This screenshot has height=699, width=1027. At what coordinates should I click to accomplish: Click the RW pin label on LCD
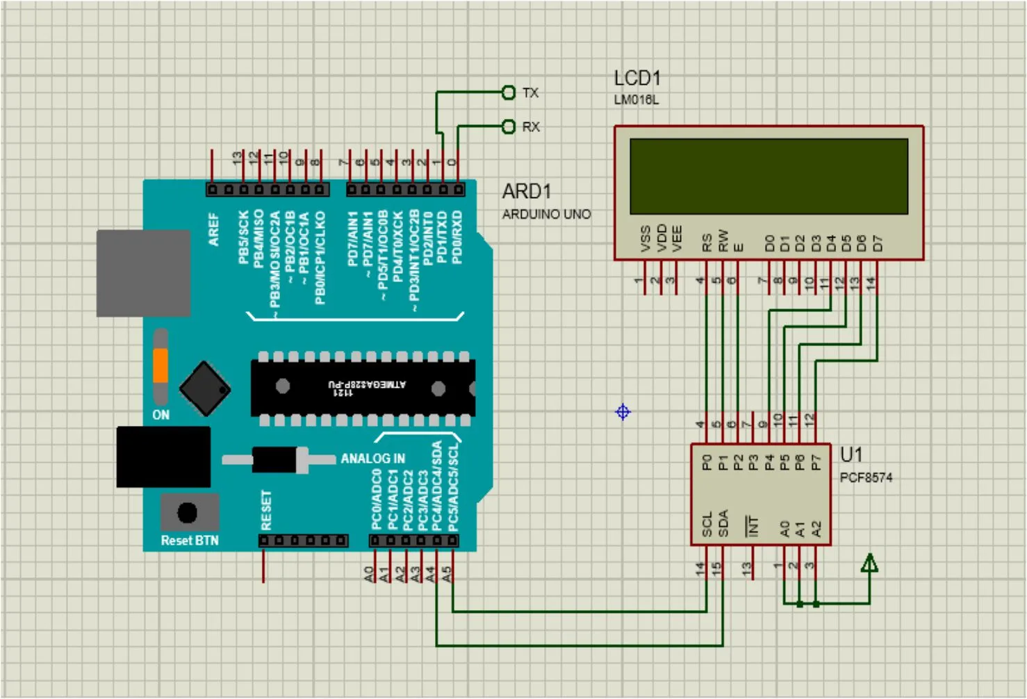click(x=723, y=241)
